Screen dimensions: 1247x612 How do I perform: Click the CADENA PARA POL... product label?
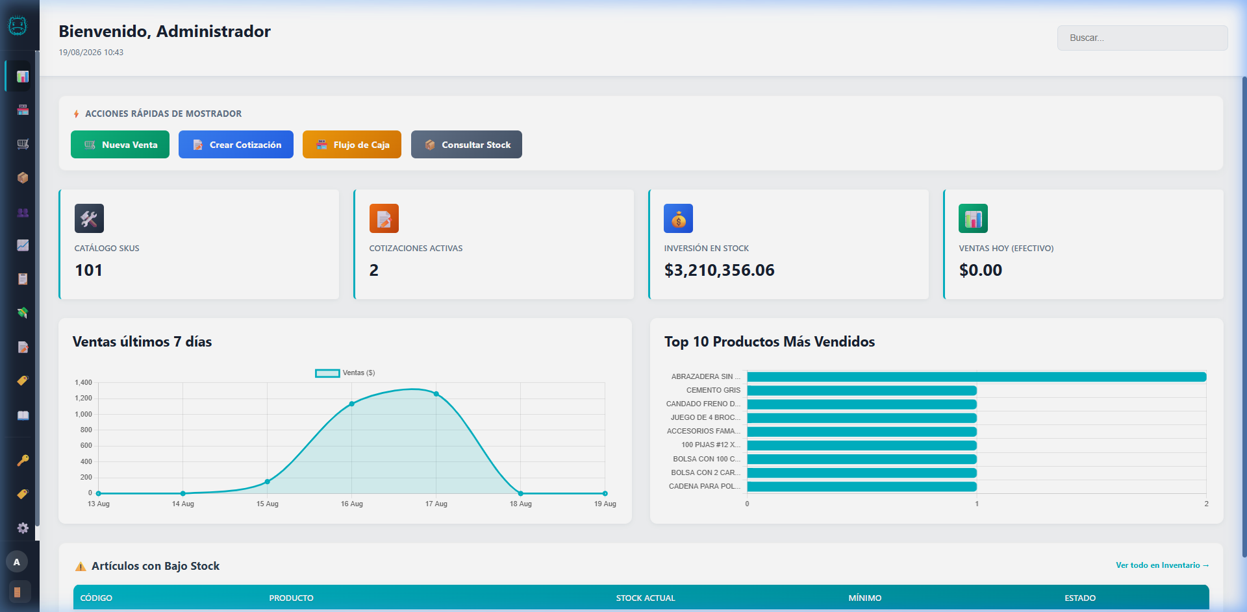point(705,486)
